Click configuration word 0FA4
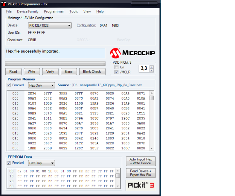The height and width of the screenshot is (196, 235). 103,25
